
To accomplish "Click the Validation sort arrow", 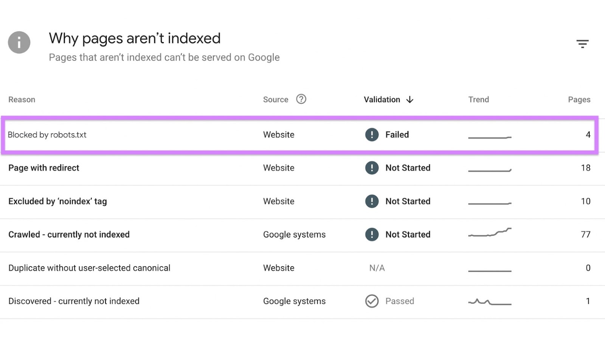I will 410,100.
